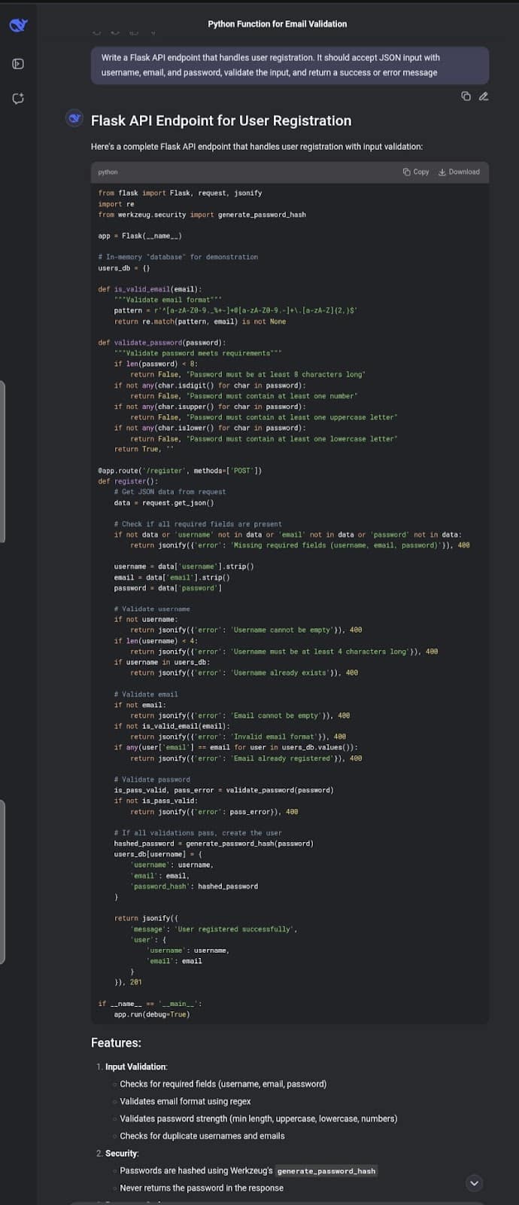Click the 'users_db = {}' code line
Image resolution: width=519 pixels, height=1205 pixels.
click(x=124, y=268)
